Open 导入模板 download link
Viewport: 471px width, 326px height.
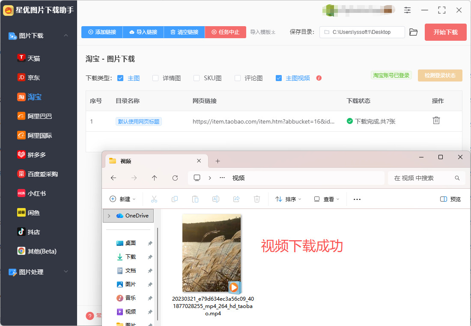tap(263, 32)
